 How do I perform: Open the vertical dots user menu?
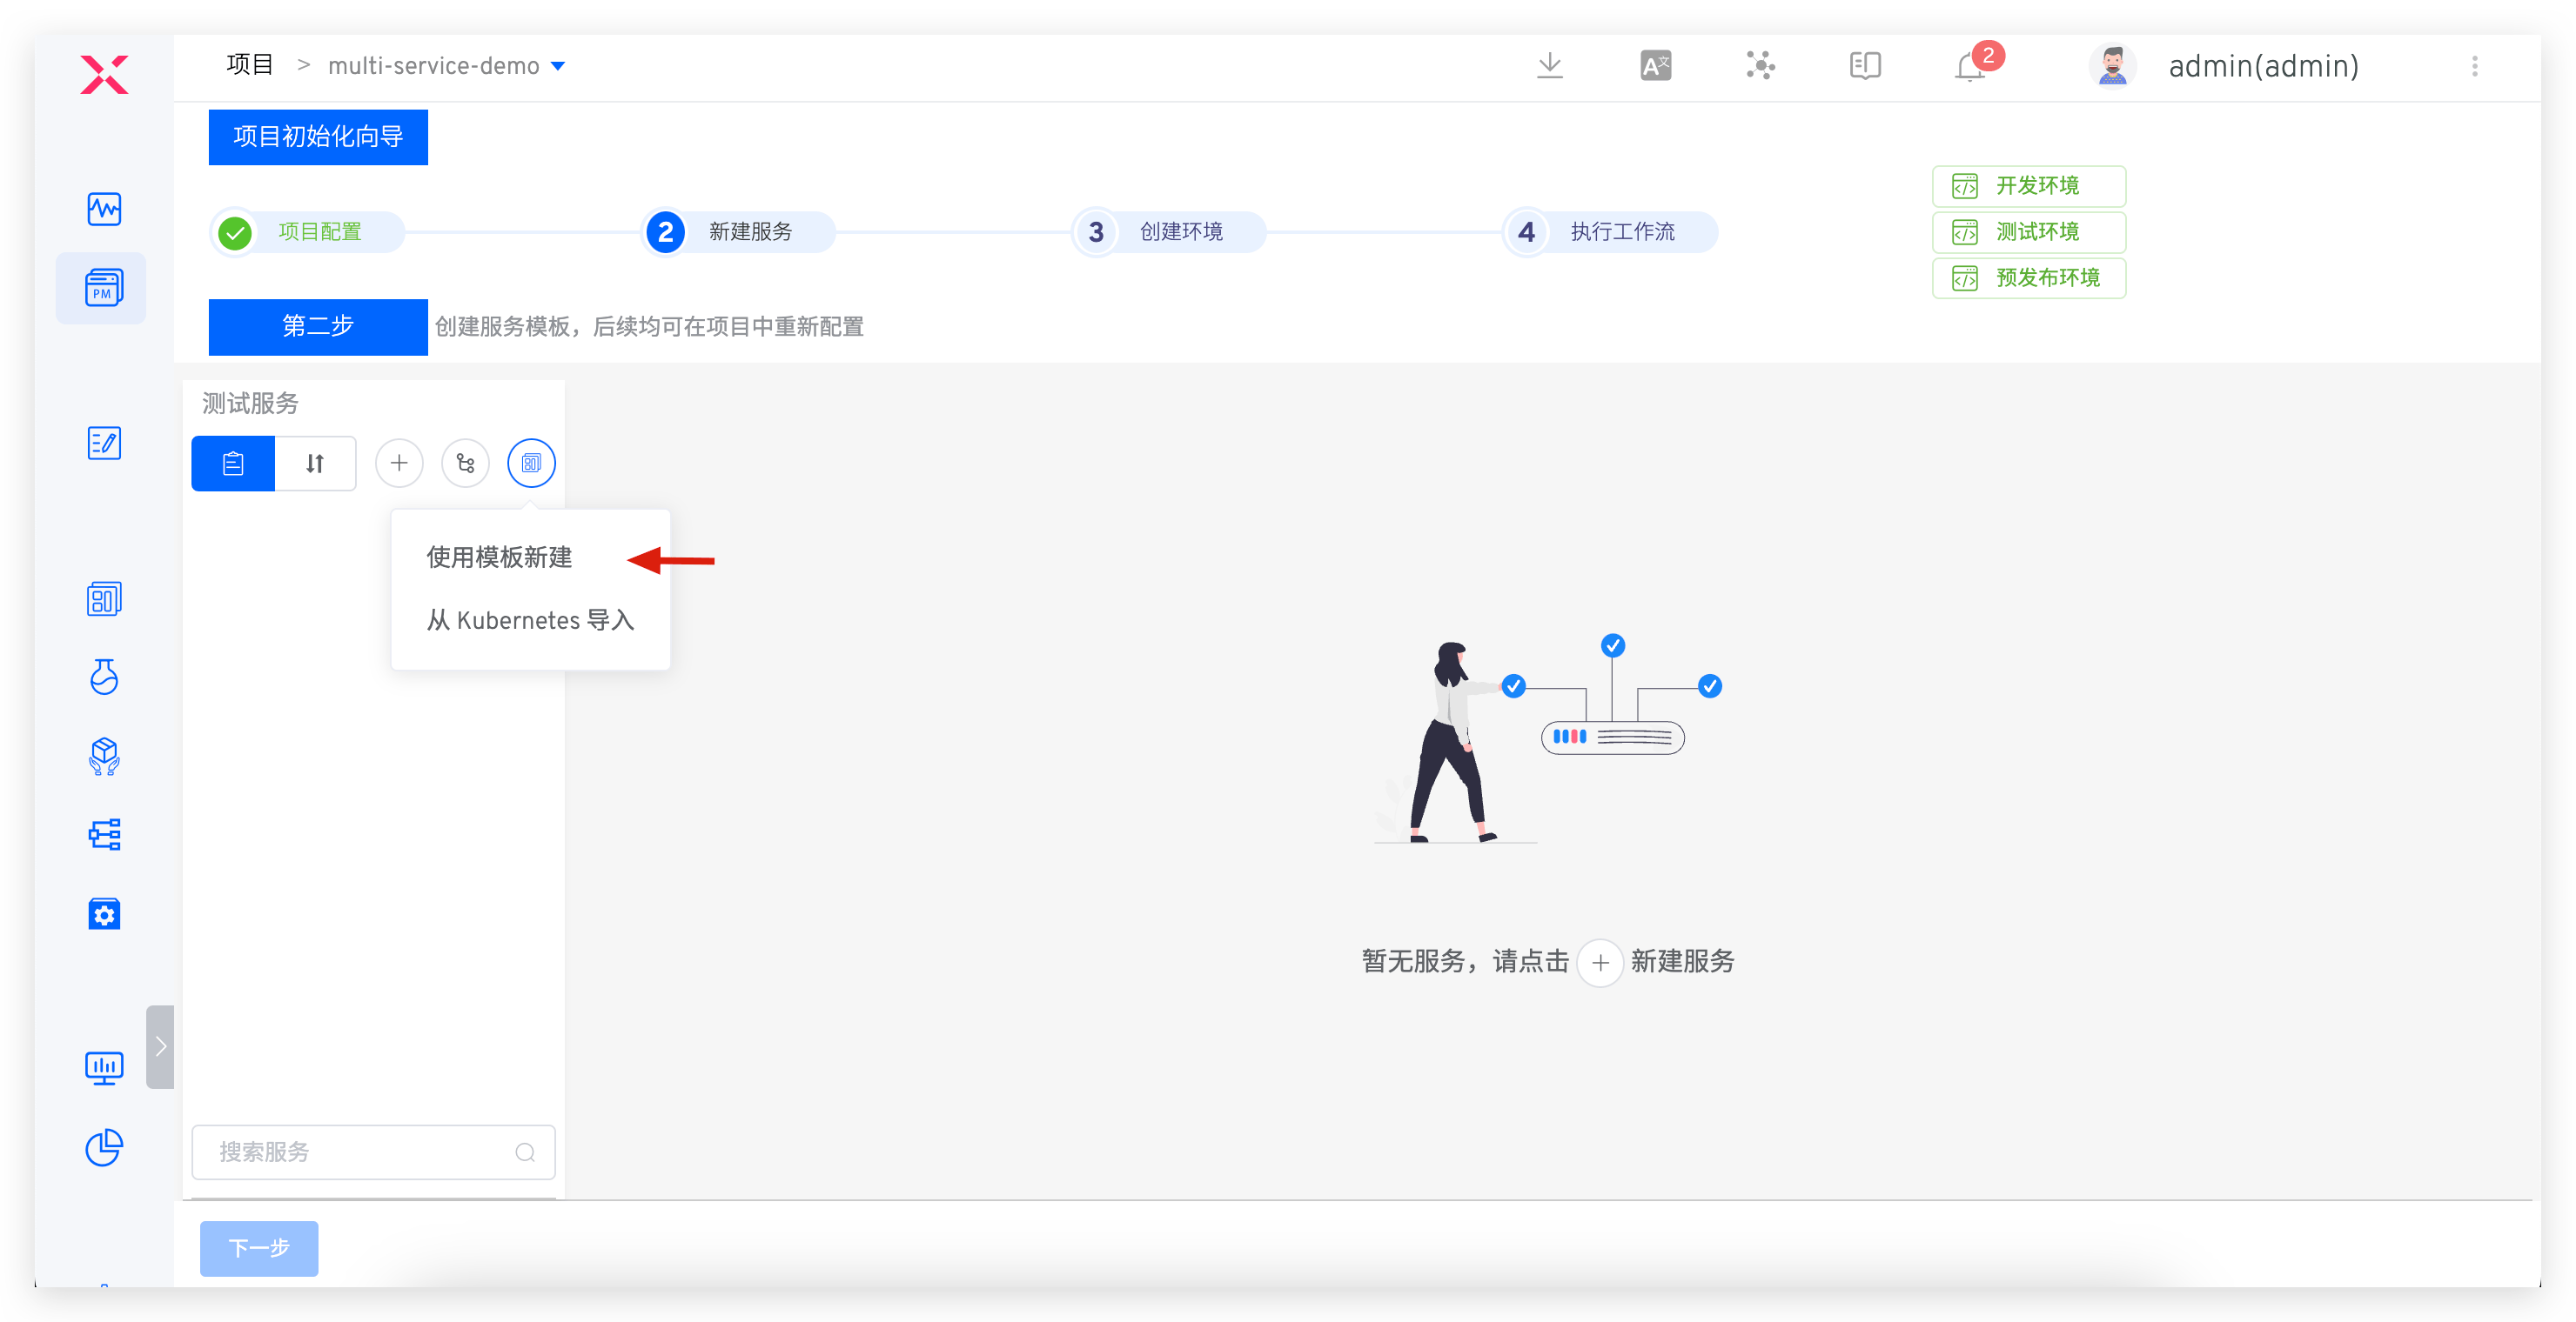click(2474, 66)
